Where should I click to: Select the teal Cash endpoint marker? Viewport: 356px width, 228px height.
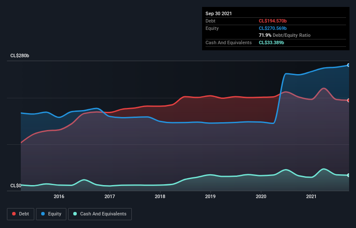[349, 175]
